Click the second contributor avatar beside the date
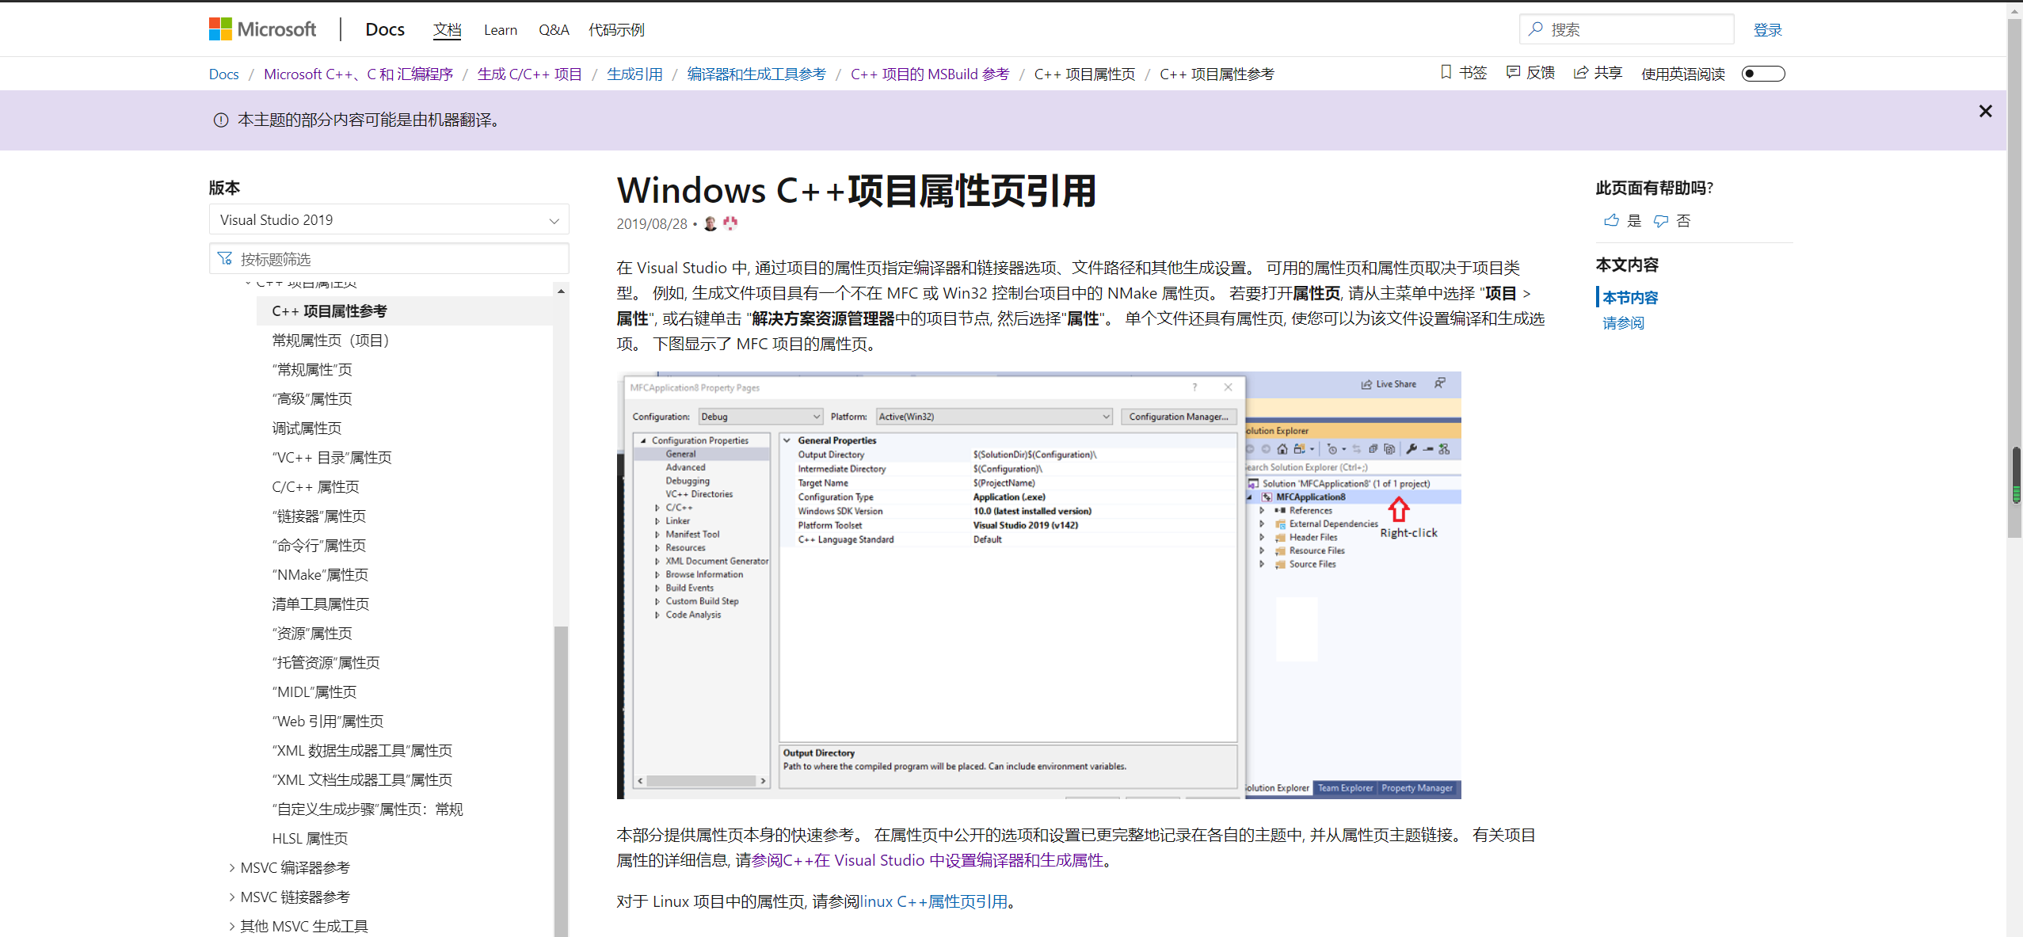 pos(730,223)
